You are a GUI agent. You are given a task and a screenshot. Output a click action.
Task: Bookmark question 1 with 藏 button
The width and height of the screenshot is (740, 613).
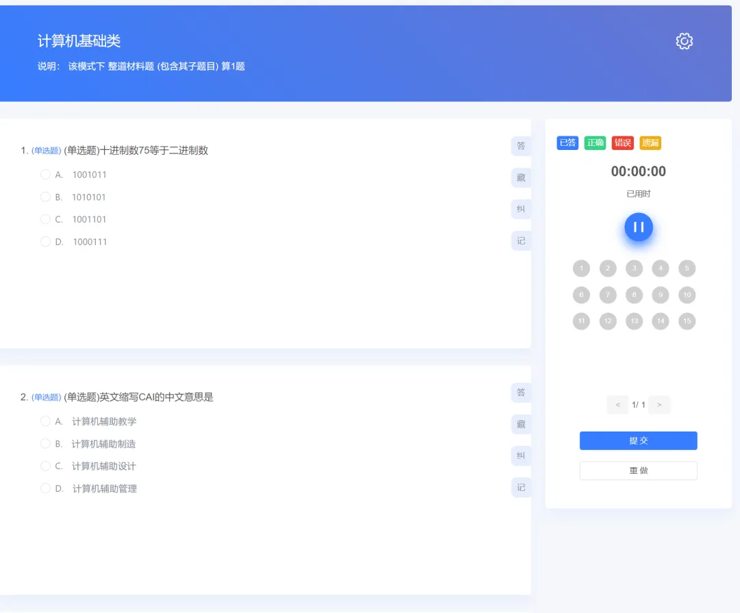521,177
